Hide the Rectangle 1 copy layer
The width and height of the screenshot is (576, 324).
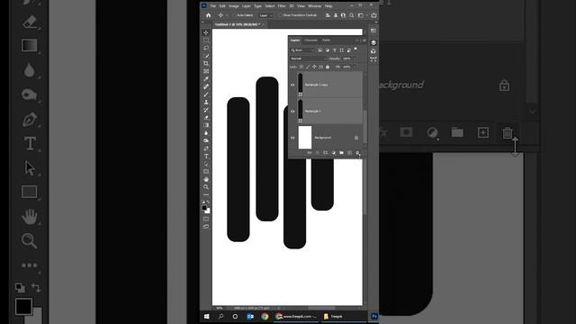pos(292,85)
